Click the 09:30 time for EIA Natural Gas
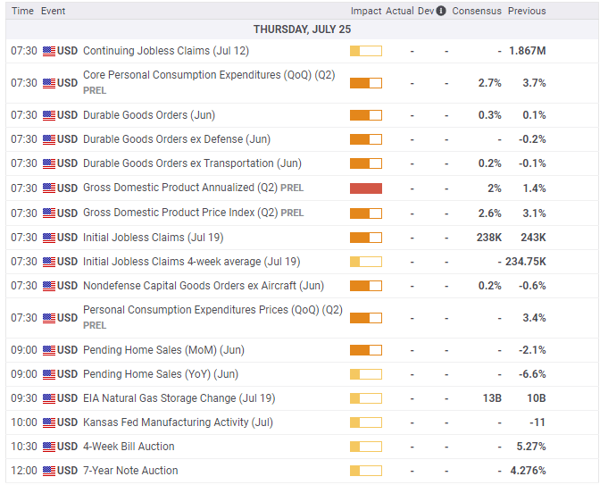 24,398
